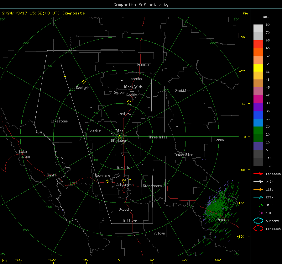Image resolution: width=282 pixels, height=264 pixels.
Task: Click the HighRiver city label
Action: tap(130, 220)
